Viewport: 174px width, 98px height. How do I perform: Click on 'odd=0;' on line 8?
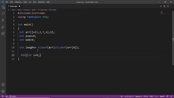pos(30,40)
